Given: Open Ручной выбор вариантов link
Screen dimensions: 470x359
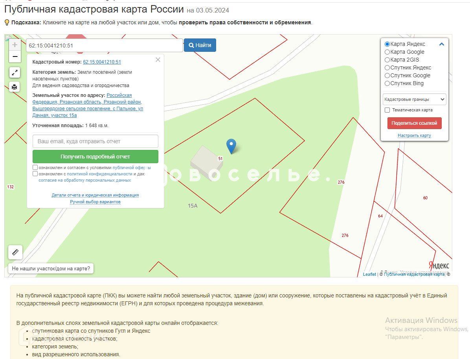Looking at the screenshot, I should coord(95,202).
